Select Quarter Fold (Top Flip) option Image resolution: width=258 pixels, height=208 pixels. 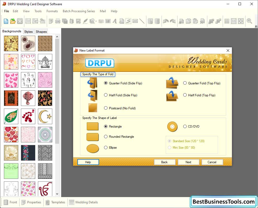[185, 83]
